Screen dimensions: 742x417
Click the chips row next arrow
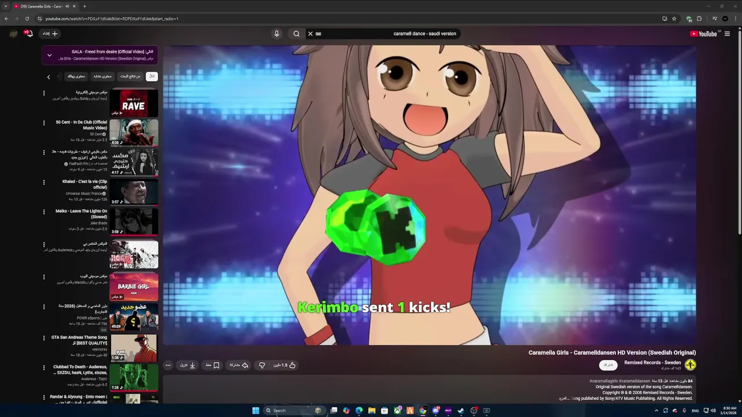pos(49,76)
